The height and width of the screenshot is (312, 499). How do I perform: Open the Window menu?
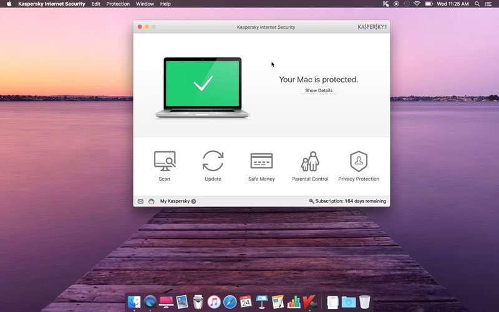pos(145,4)
